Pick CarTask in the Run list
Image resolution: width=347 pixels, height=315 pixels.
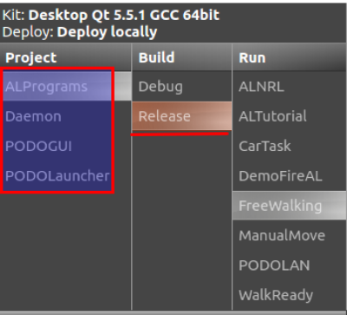pos(289,146)
